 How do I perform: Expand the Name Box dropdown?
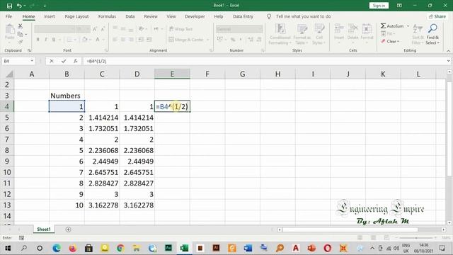point(32,61)
